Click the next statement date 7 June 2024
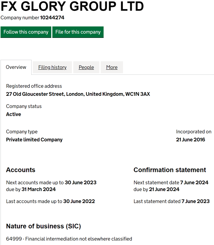The image size is (214, 245). [x=195, y=182]
